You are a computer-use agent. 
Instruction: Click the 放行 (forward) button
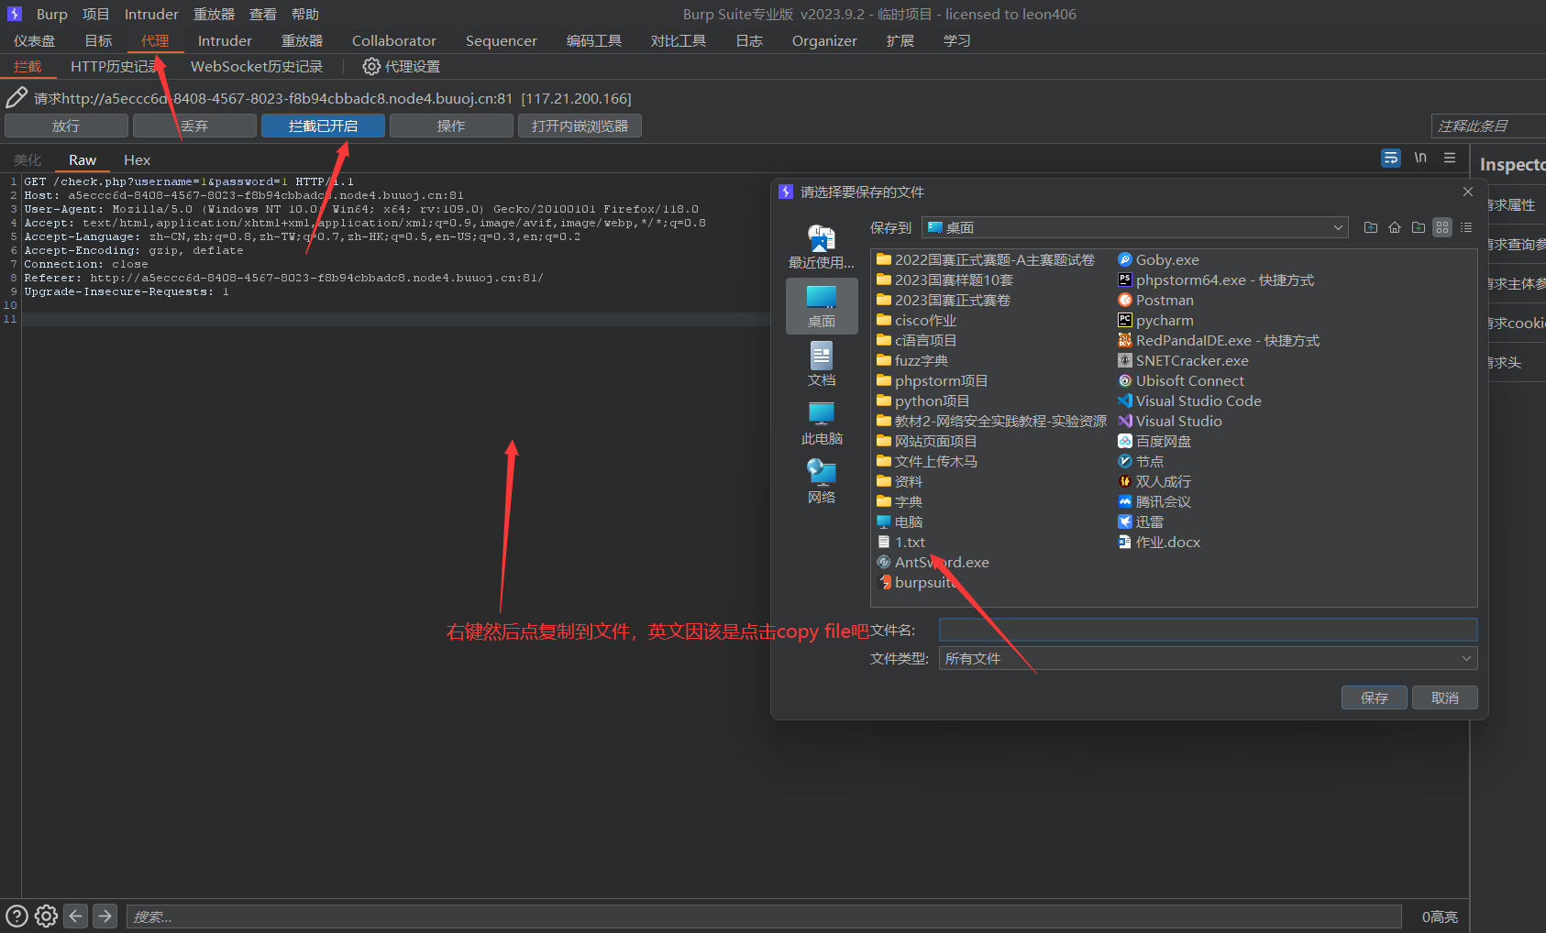tap(66, 126)
